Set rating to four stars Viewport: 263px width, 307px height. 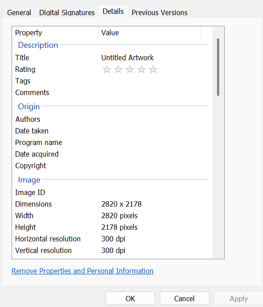click(142, 70)
